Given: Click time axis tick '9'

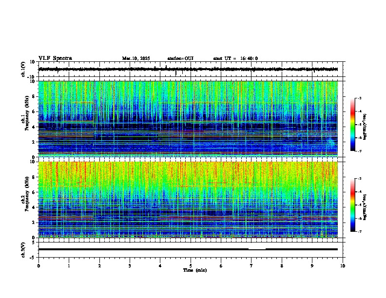Looking at the screenshot, I should tap(312, 266).
